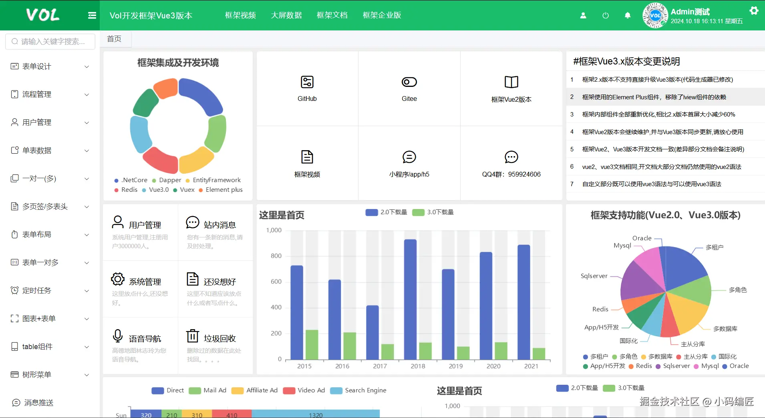Click the user profile icon in header
765x418 pixels.
pyautogui.click(x=583, y=16)
